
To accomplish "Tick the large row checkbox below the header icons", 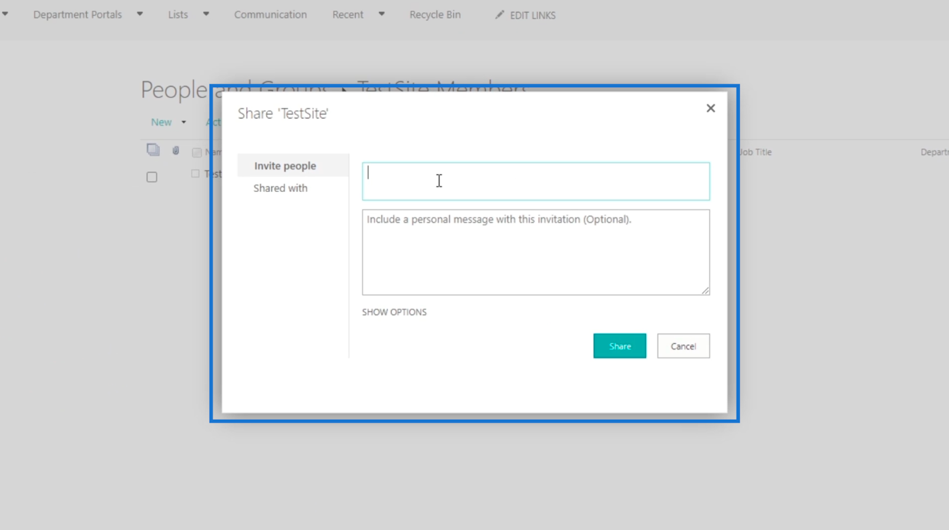I will [152, 177].
